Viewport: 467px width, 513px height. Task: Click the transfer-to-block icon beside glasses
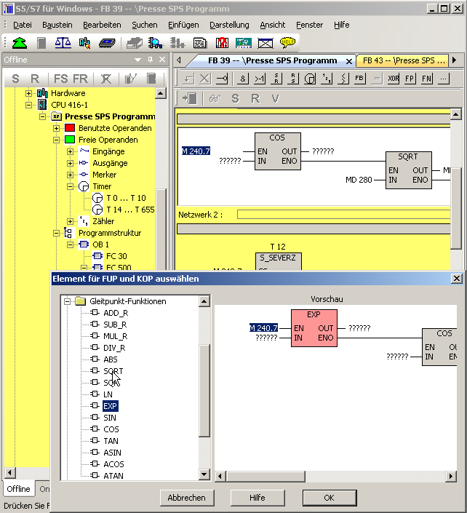tap(190, 98)
